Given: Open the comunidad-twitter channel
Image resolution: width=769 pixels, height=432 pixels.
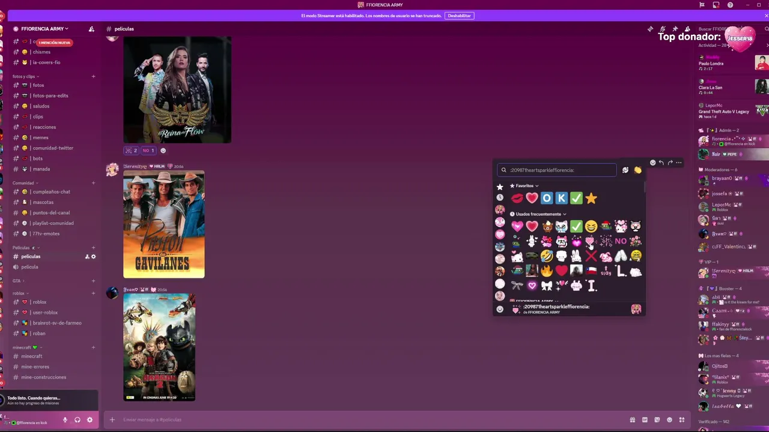Looking at the screenshot, I should (53, 148).
